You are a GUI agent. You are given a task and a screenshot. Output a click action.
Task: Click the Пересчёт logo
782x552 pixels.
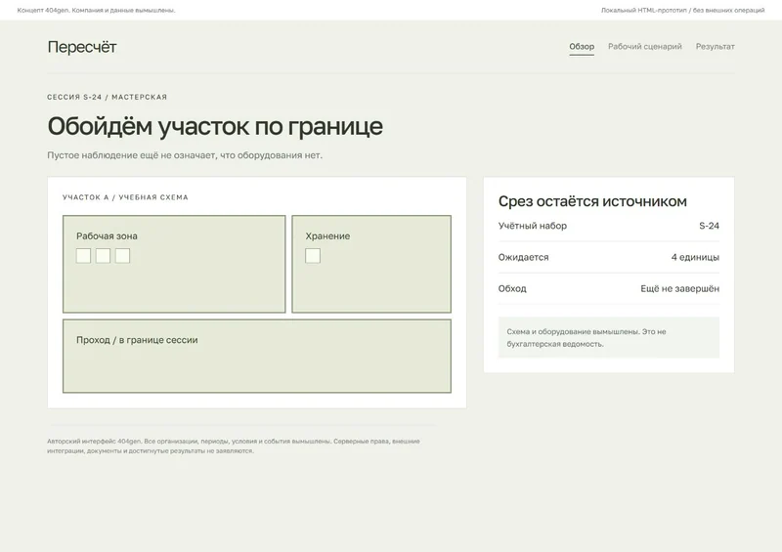(82, 47)
